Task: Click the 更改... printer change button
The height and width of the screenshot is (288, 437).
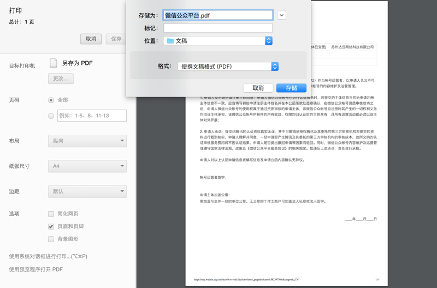Action: tap(61, 79)
